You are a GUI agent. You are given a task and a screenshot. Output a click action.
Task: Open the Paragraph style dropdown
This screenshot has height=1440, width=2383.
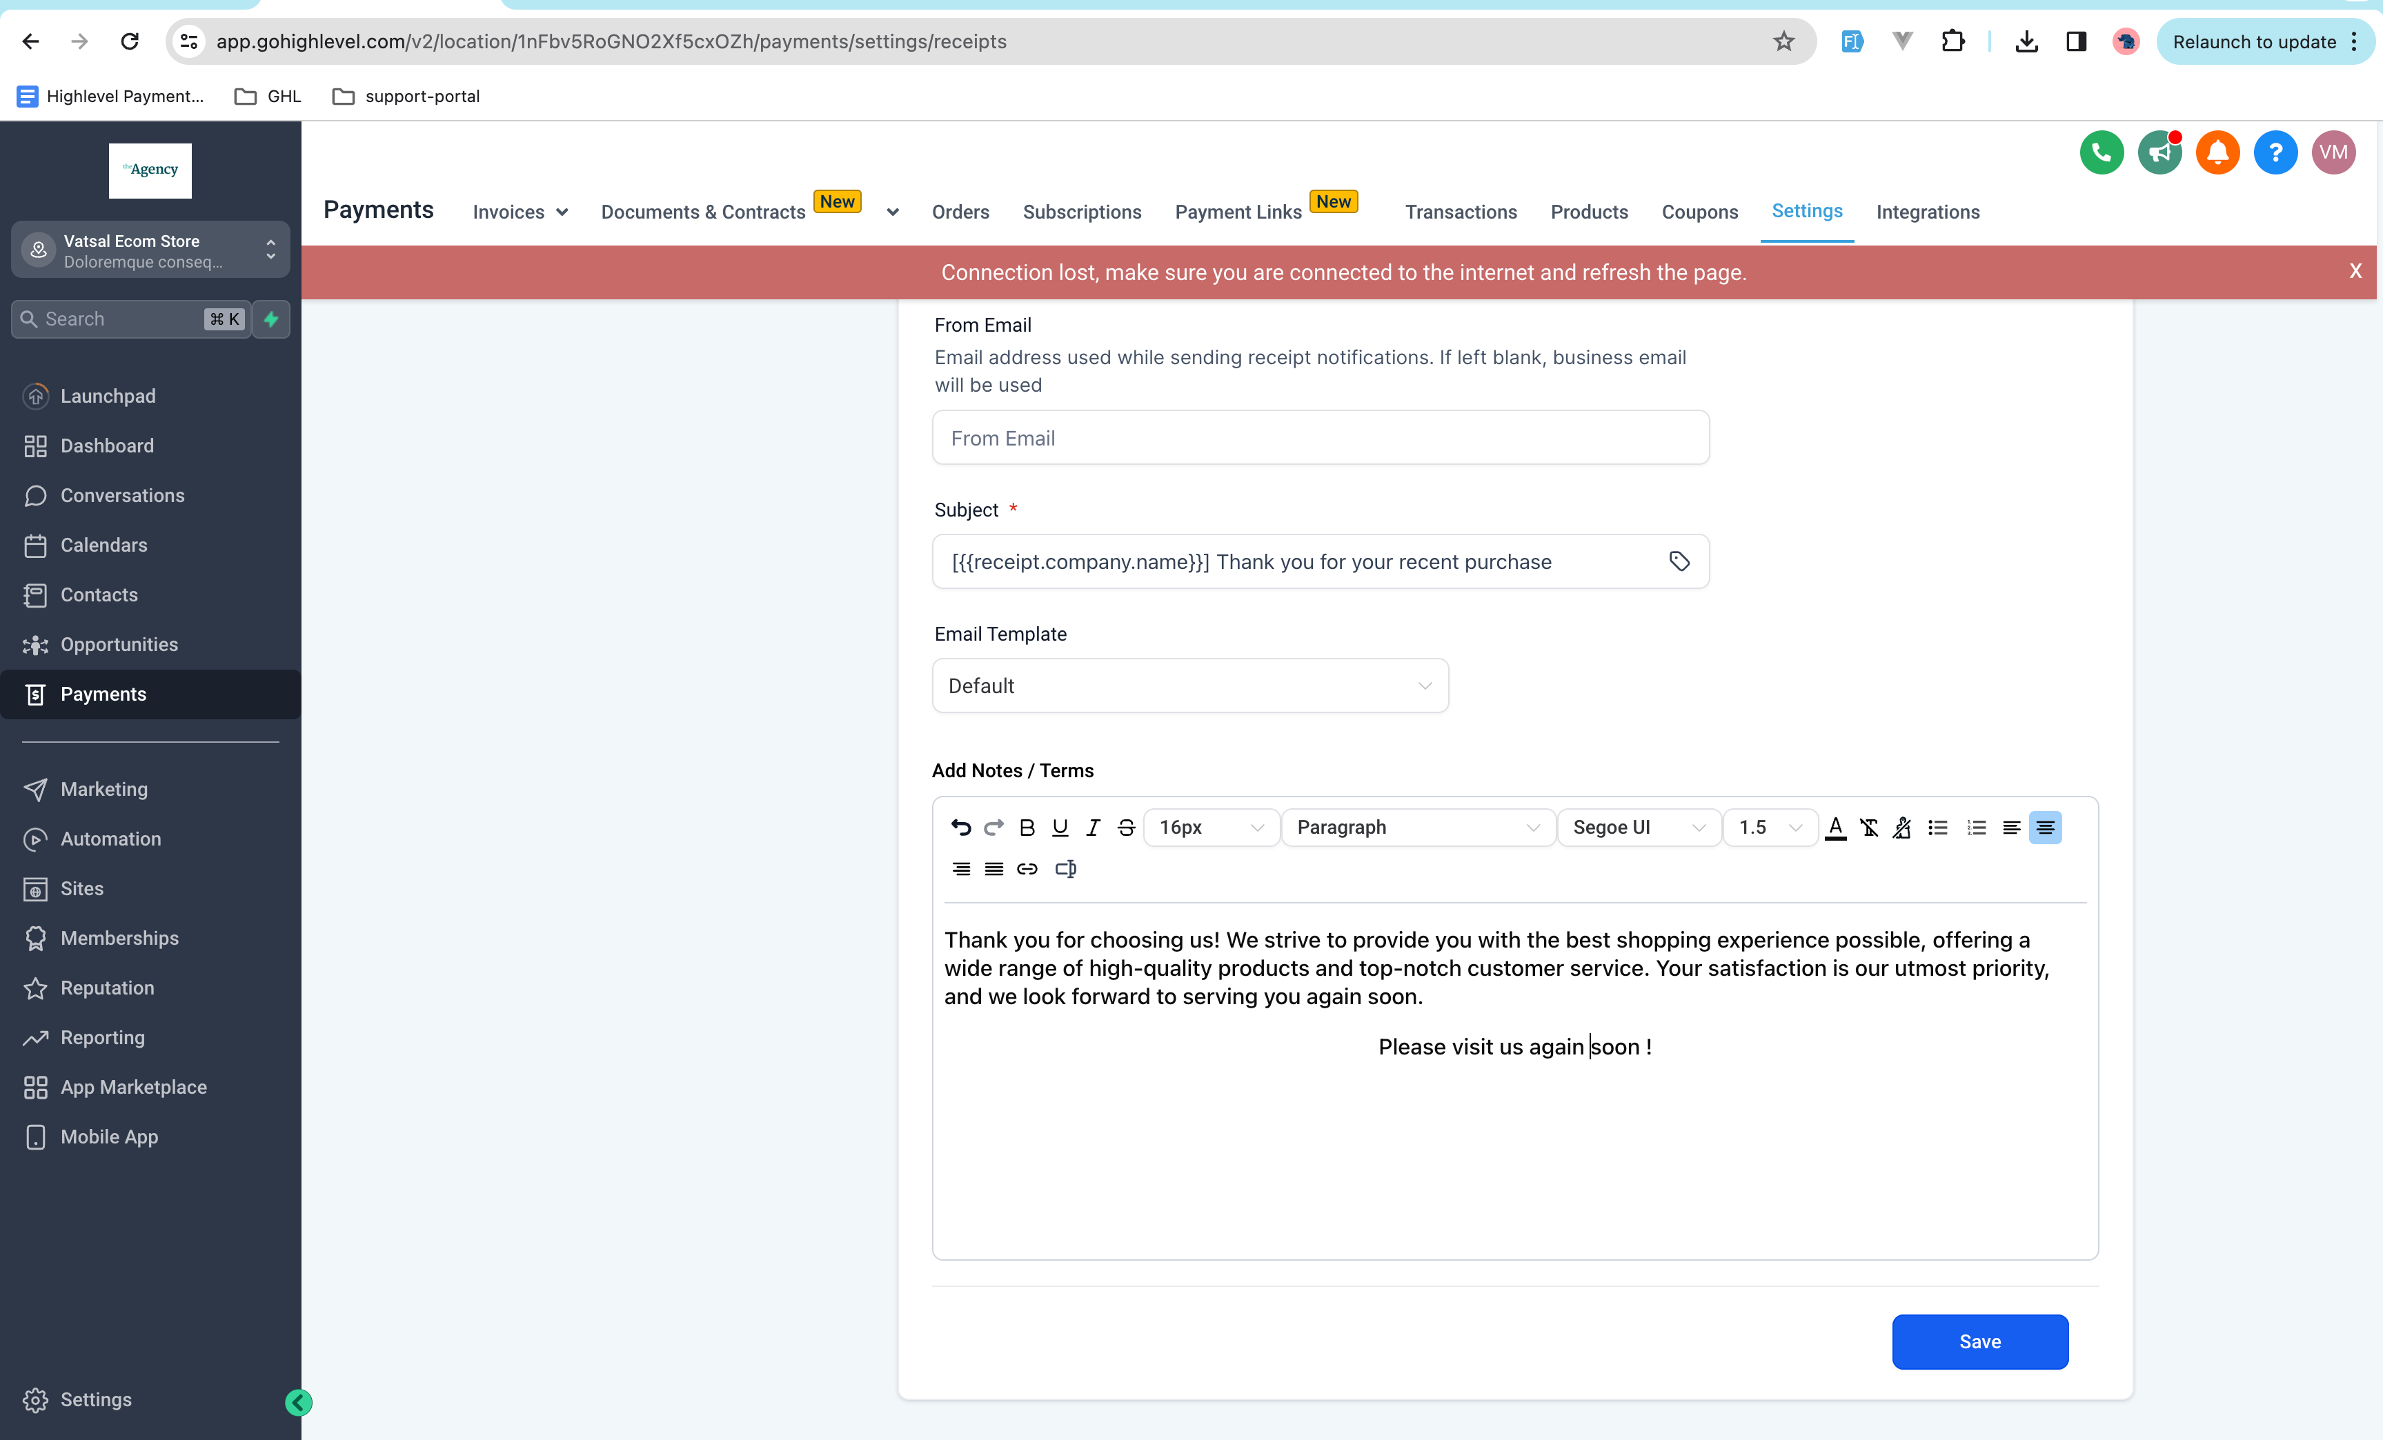pos(1418,828)
